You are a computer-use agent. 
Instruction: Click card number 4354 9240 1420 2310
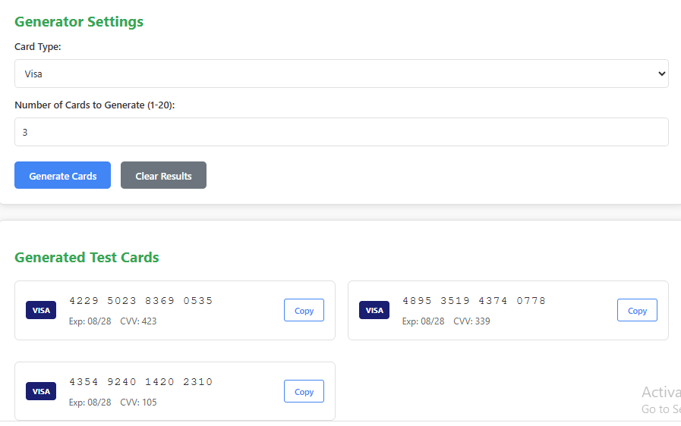(141, 382)
